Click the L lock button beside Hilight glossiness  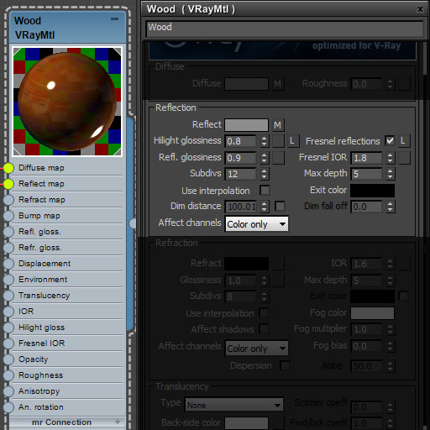(292, 141)
